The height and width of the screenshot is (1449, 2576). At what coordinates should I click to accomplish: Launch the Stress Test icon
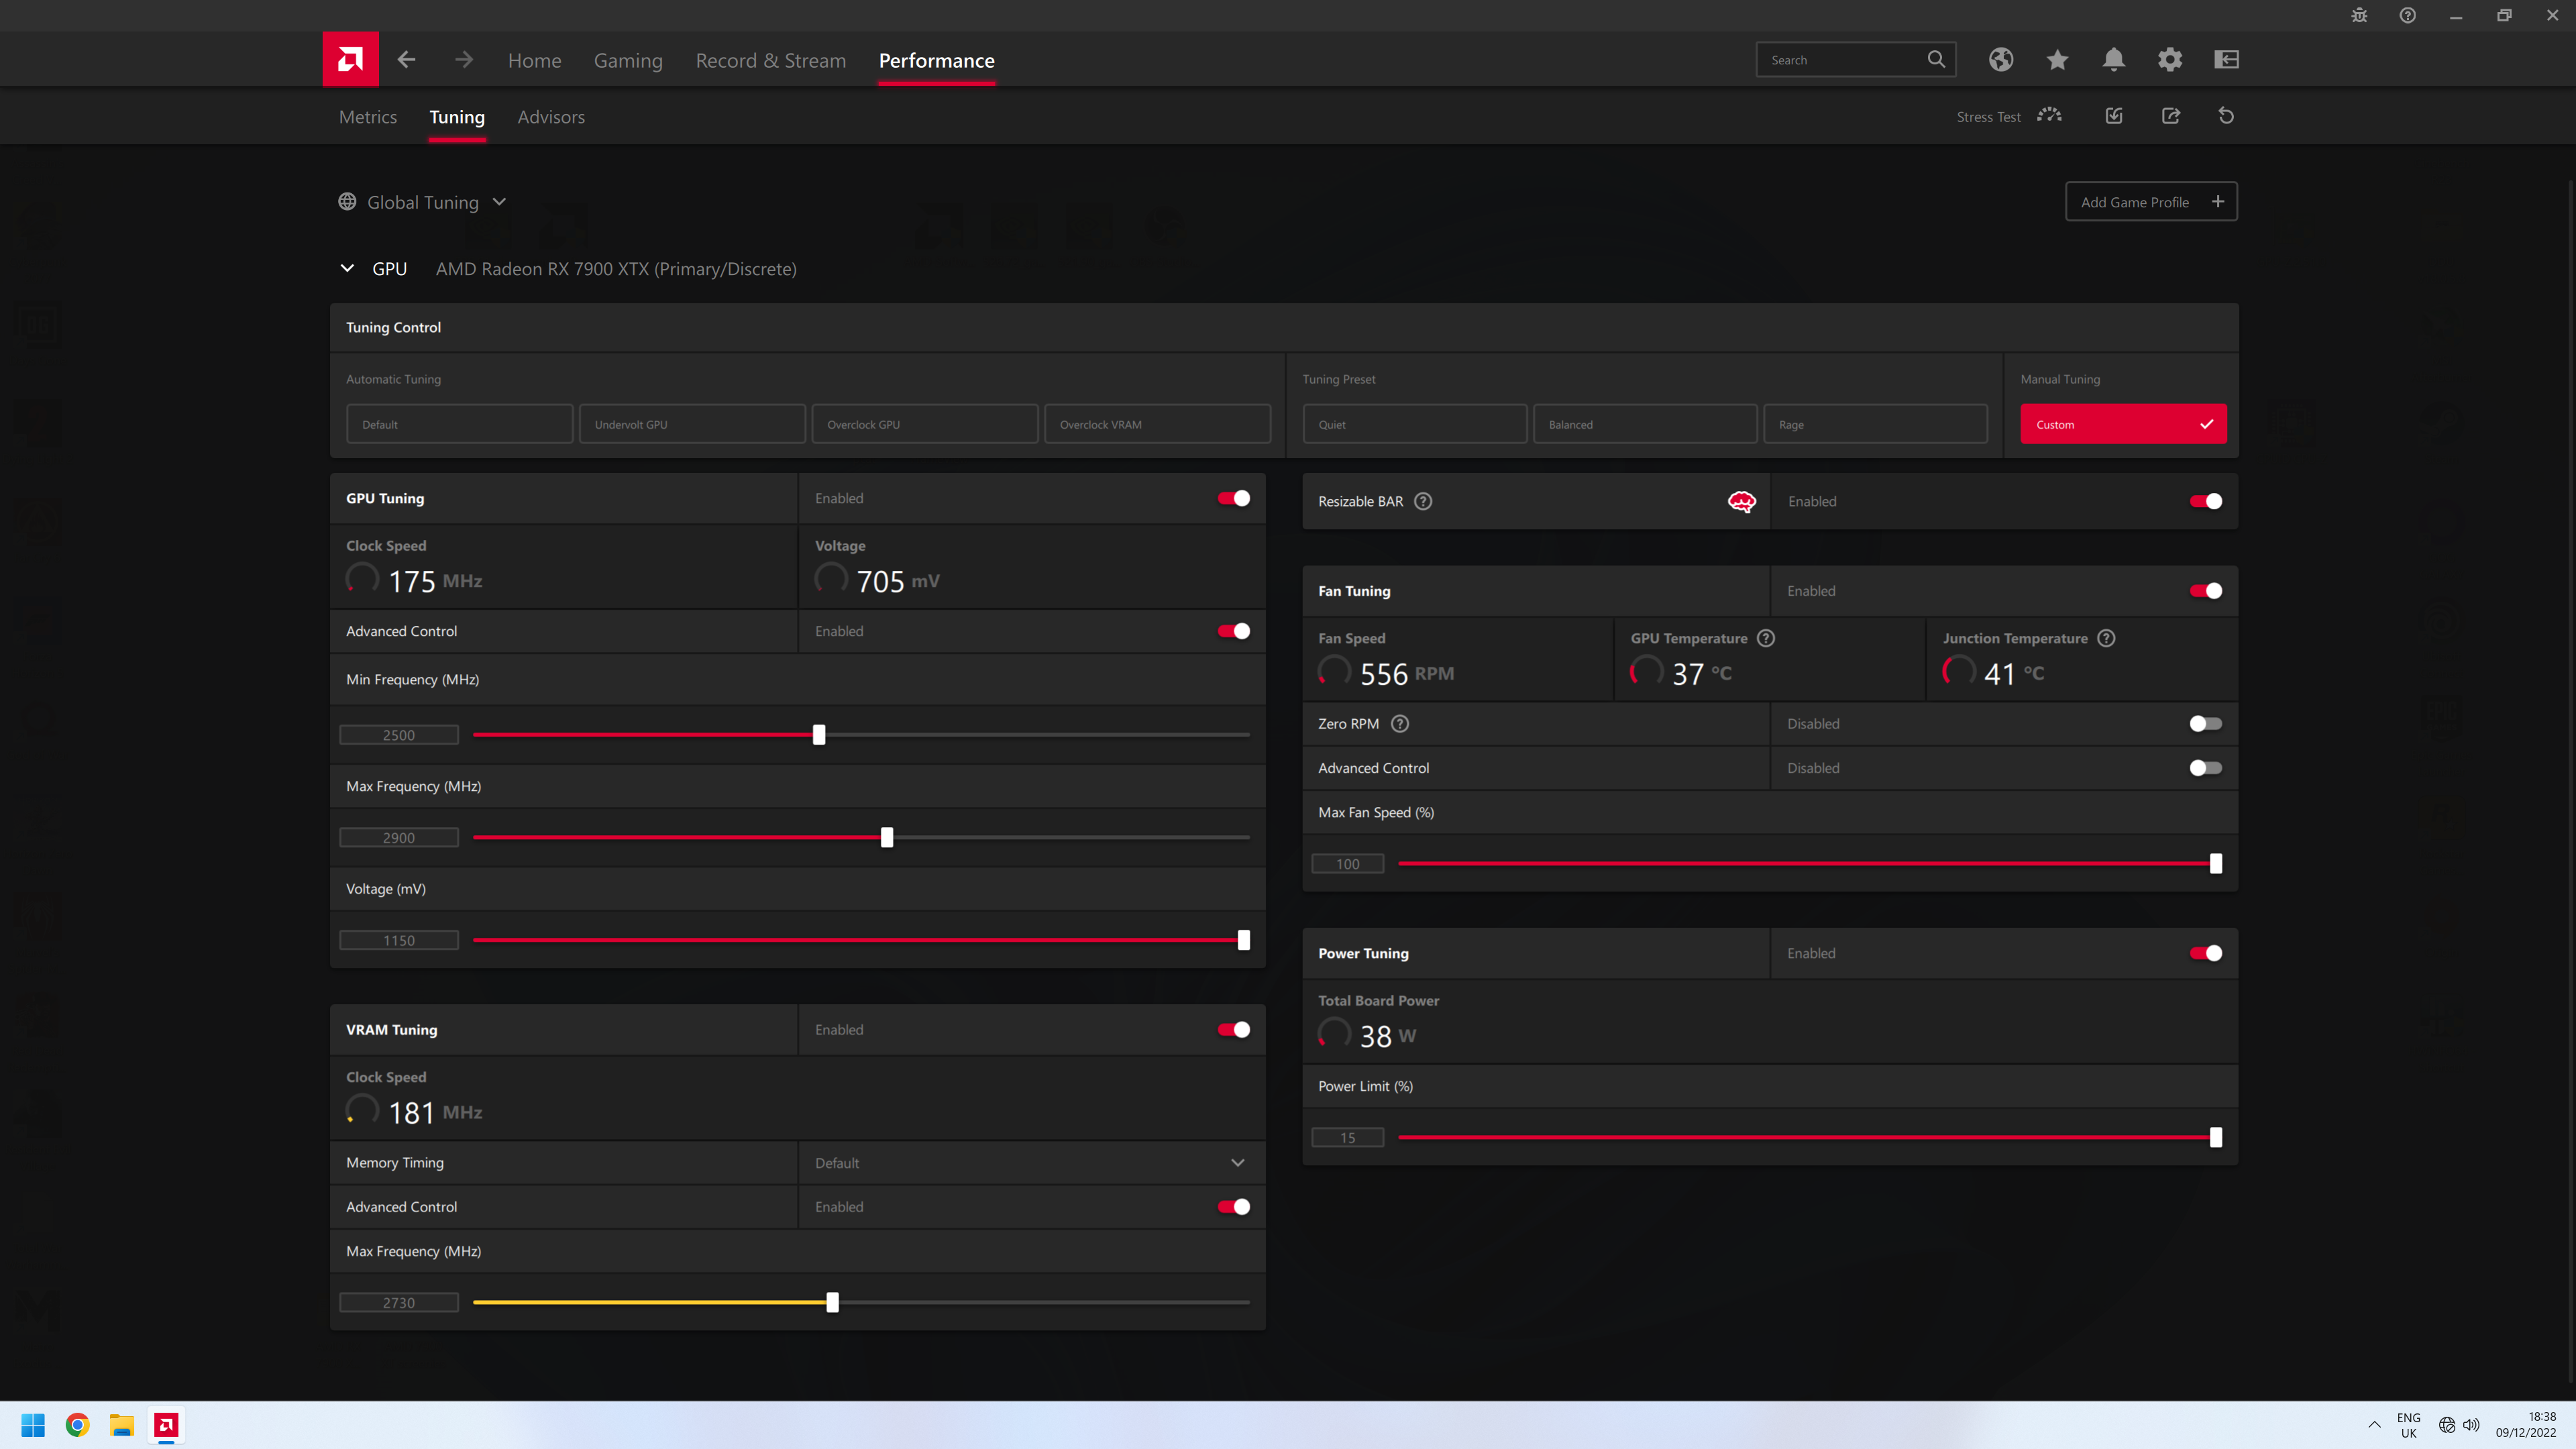coord(2049,116)
